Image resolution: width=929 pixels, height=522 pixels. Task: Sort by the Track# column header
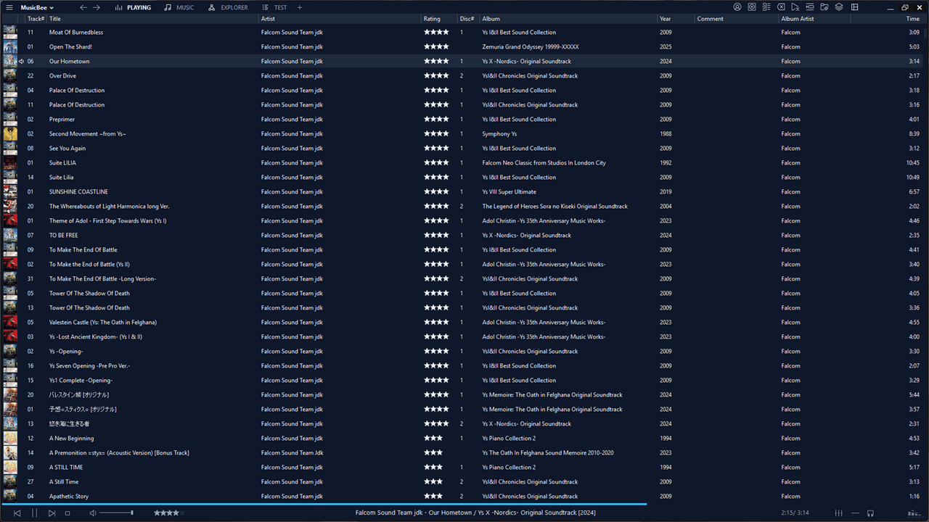(x=36, y=19)
